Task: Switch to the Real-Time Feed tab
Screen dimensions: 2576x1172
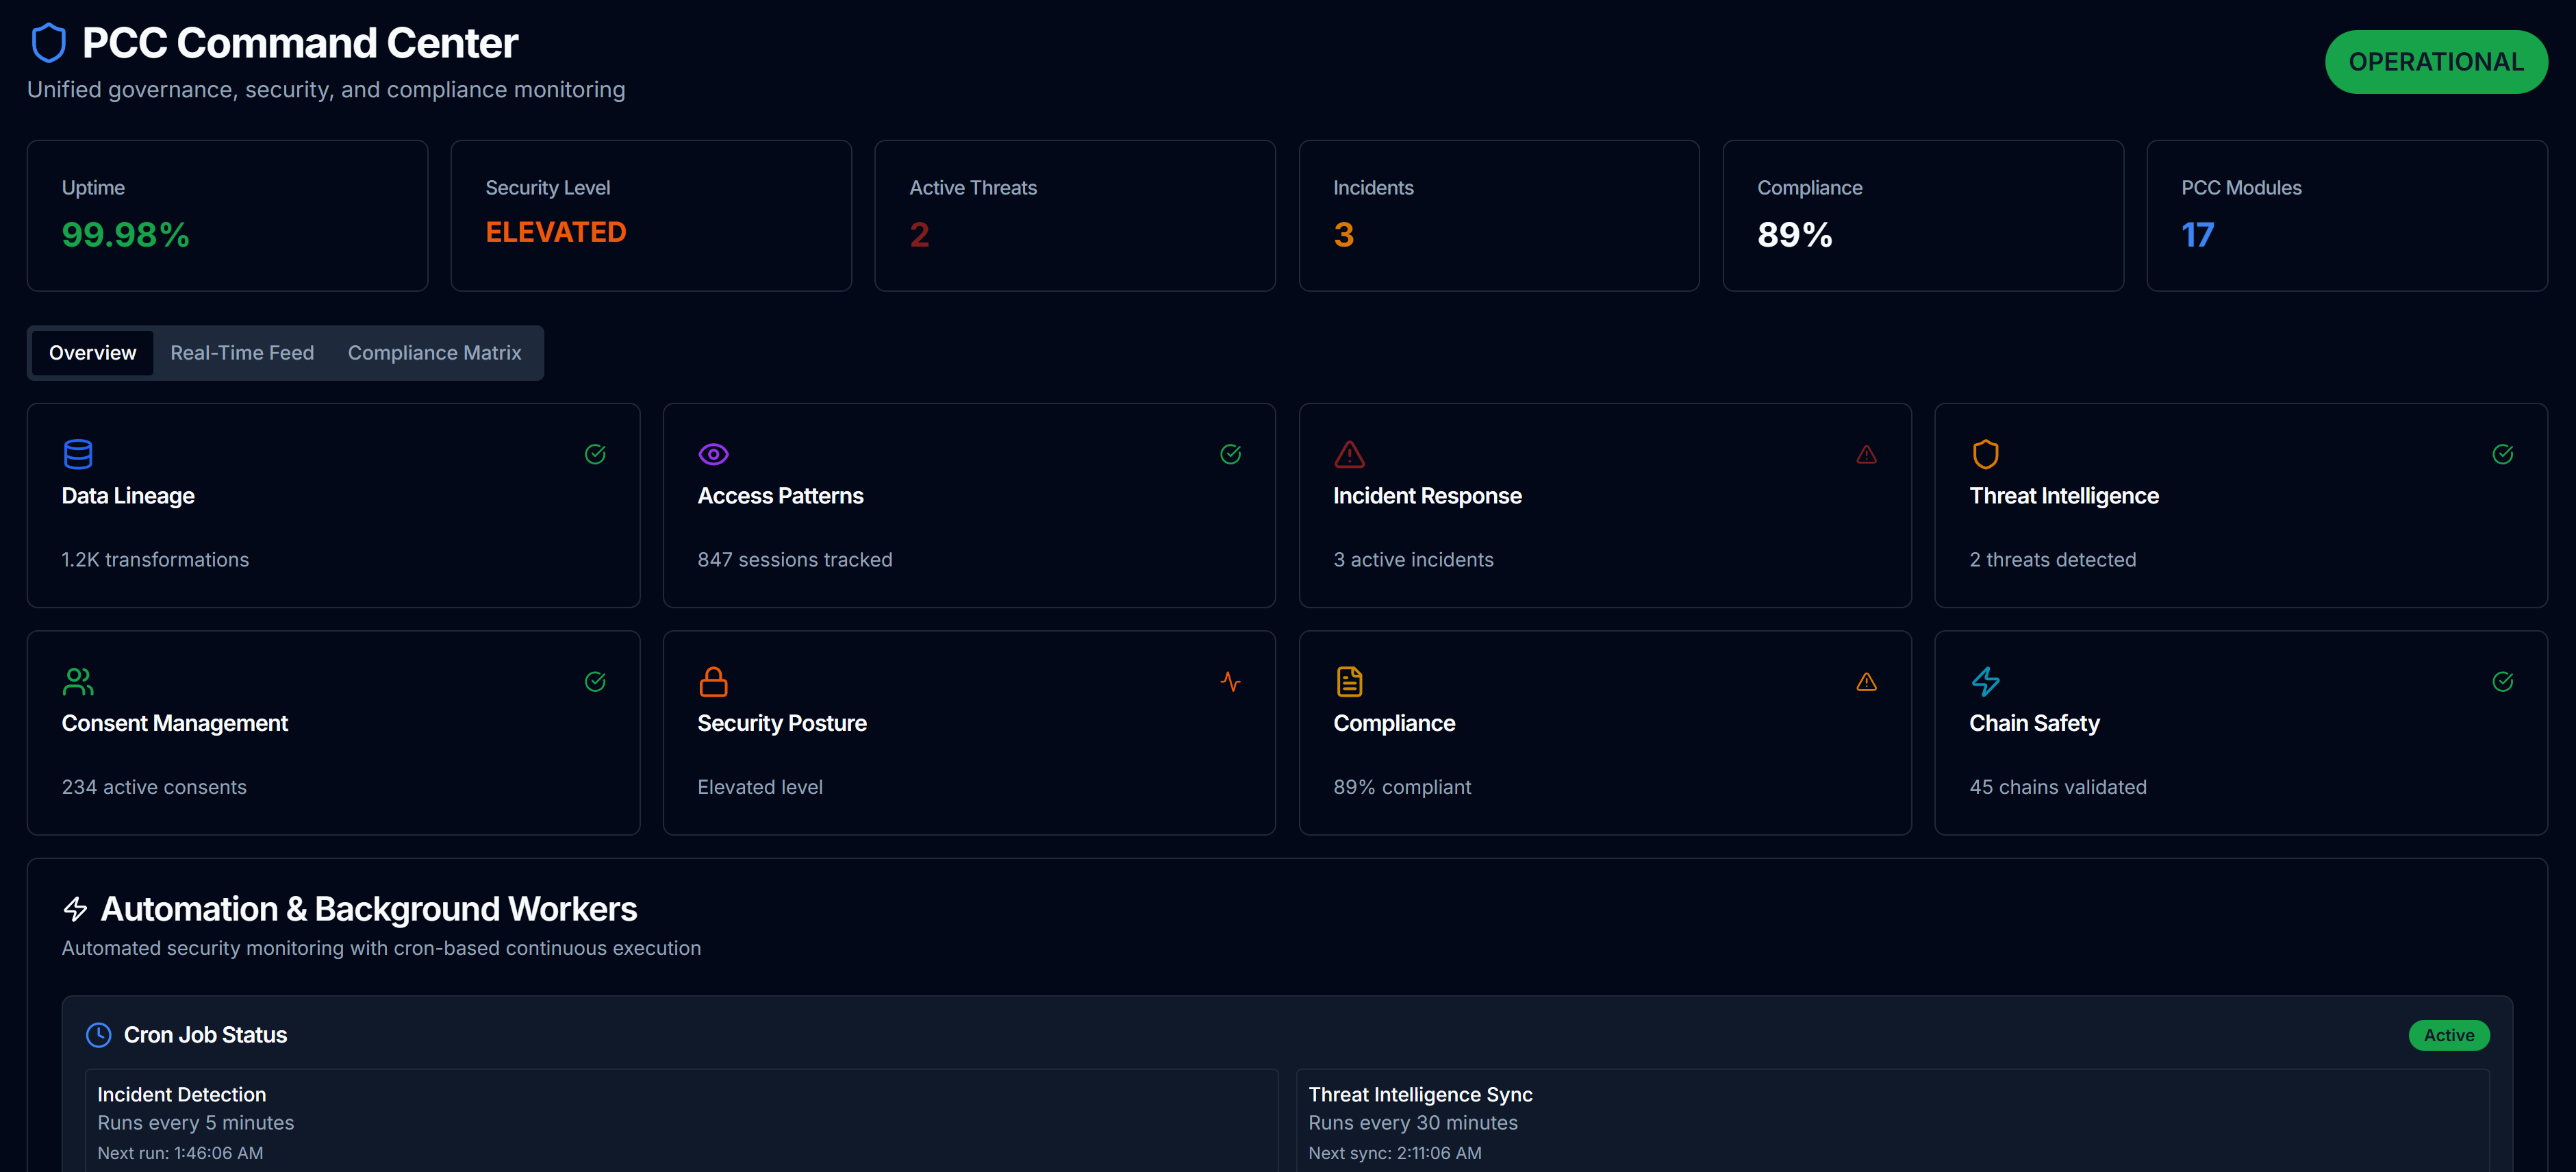Action: point(241,352)
